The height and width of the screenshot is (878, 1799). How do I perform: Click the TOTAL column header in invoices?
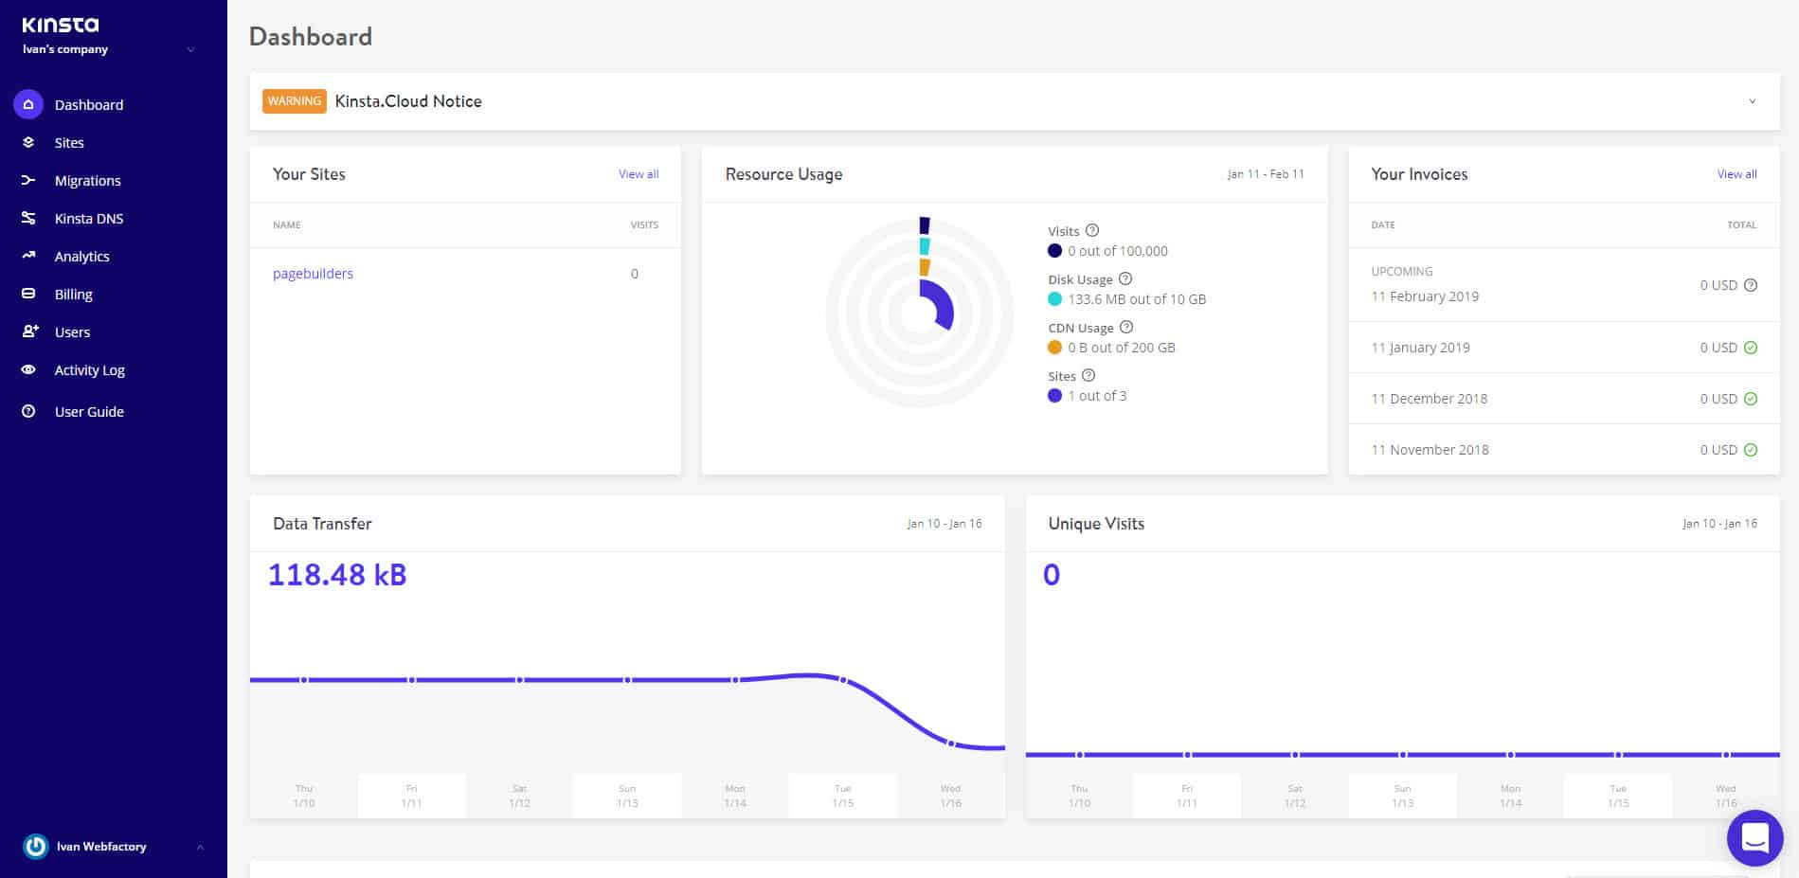[x=1741, y=225]
